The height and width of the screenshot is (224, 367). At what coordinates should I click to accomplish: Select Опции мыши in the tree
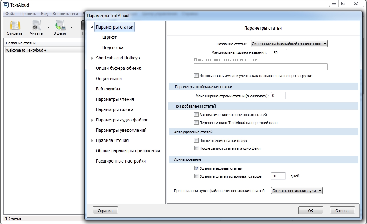[109, 79]
